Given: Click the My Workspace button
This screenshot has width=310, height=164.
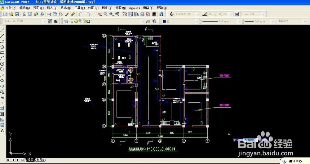Looking at the screenshot, I should point(56,21).
